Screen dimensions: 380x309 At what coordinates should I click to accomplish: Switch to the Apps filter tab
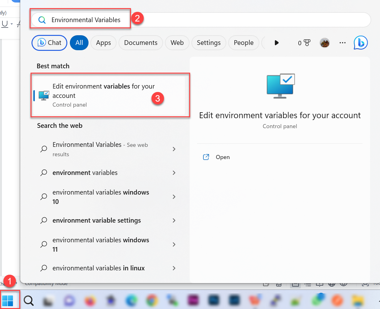click(x=103, y=43)
